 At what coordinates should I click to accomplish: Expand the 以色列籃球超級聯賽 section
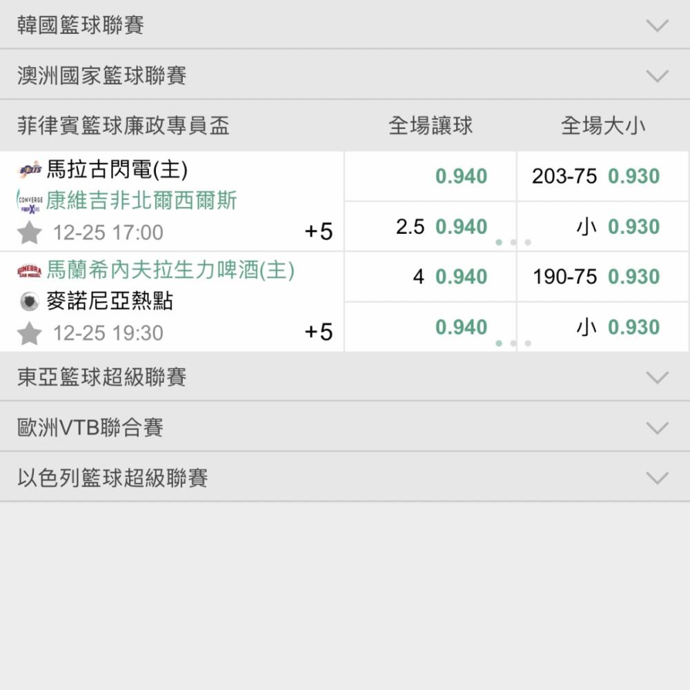coord(658,478)
